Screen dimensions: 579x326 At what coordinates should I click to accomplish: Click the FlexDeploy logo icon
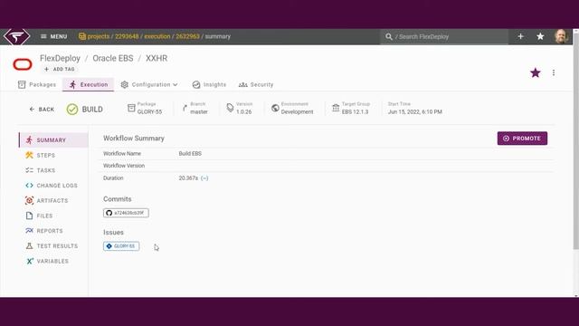click(x=17, y=36)
